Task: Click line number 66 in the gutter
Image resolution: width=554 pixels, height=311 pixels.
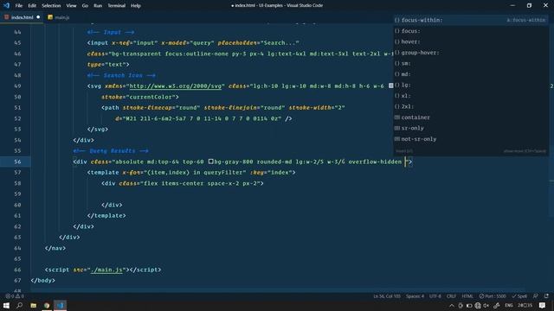Action: click(x=17, y=270)
